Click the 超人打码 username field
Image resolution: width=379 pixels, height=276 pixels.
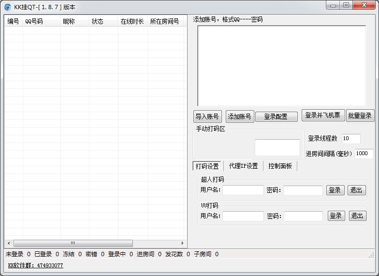pyautogui.click(x=243, y=190)
